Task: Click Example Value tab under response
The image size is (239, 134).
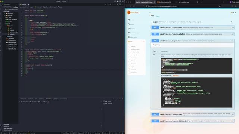Action: point(166,76)
